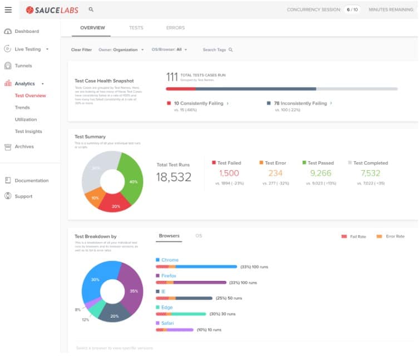Click the Chrome browser link
The height and width of the screenshot is (356, 420).
170,260
